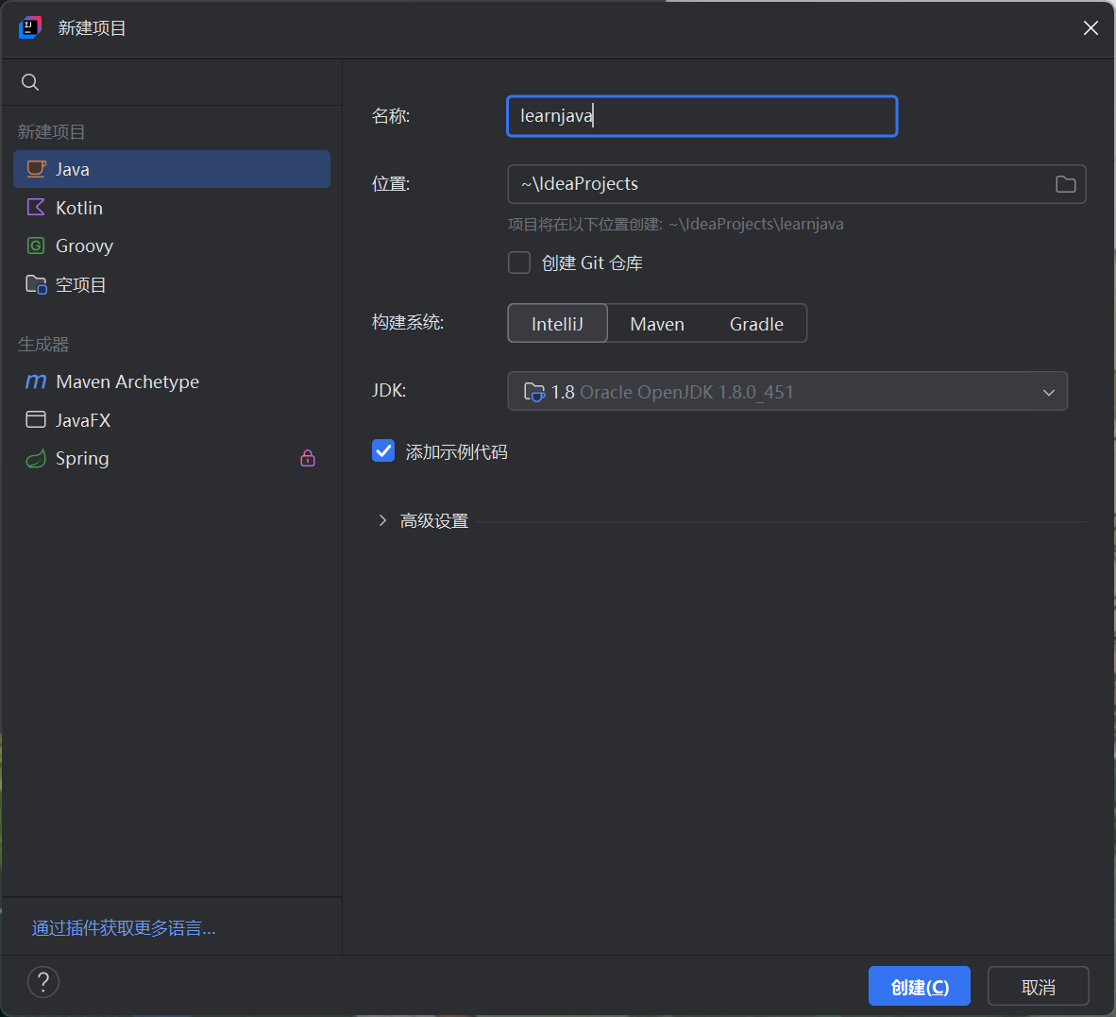
Task: Click the search magnifier icon
Action: [x=30, y=82]
